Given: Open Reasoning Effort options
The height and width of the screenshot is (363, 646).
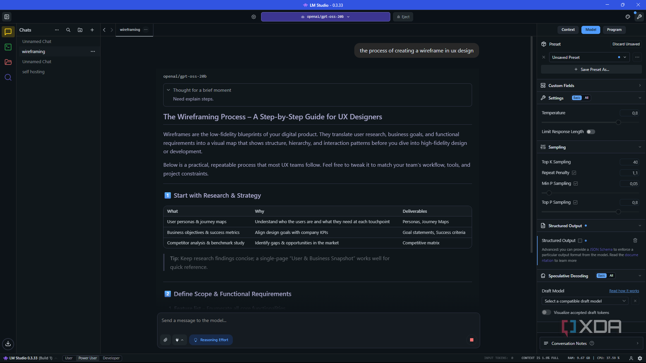Looking at the screenshot, I should (211, 340).
